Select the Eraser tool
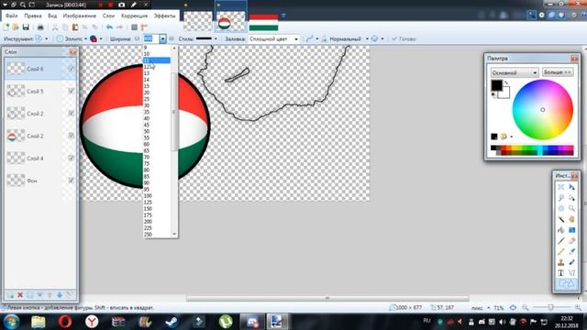Screen dimensions: 587x330 [571, 241]
